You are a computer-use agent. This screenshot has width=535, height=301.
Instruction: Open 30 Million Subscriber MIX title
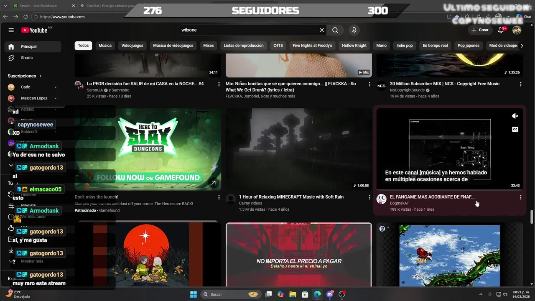click(x=444, y=84)
